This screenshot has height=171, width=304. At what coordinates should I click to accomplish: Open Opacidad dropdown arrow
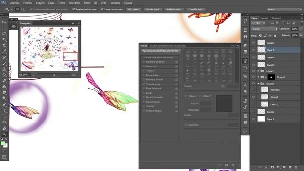tap(301, 29)
